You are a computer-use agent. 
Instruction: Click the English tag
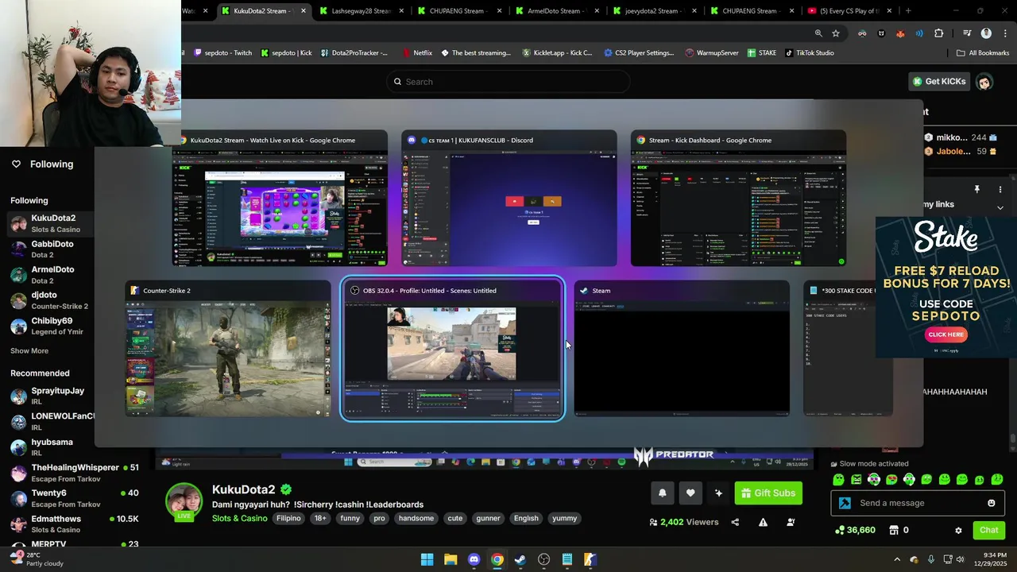pos(526,518)
